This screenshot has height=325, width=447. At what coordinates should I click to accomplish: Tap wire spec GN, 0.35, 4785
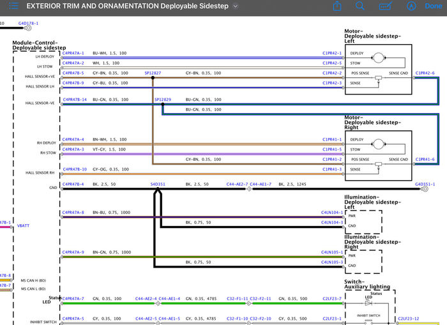(201, 298)
